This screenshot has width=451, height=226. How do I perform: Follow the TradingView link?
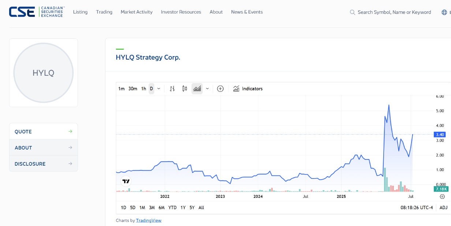point(149,220)
